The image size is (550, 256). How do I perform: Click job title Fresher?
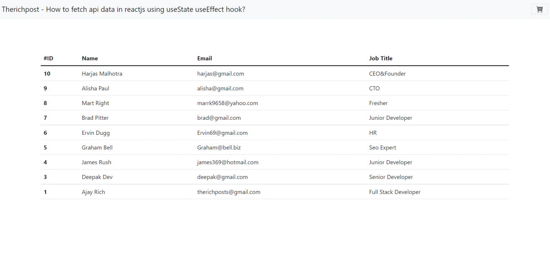point(378,103)
